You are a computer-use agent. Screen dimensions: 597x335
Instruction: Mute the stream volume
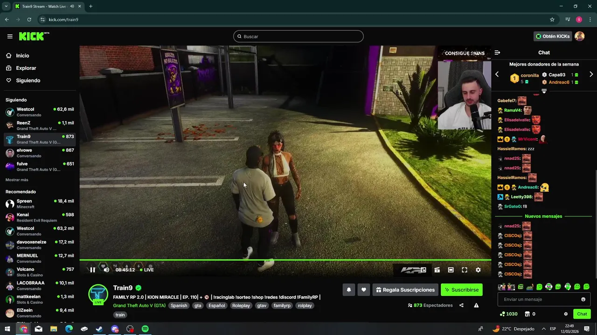click(106, 270)
